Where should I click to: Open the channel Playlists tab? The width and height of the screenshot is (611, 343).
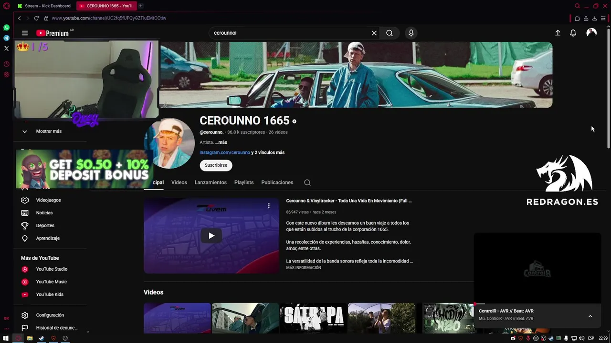coord(244,182)
